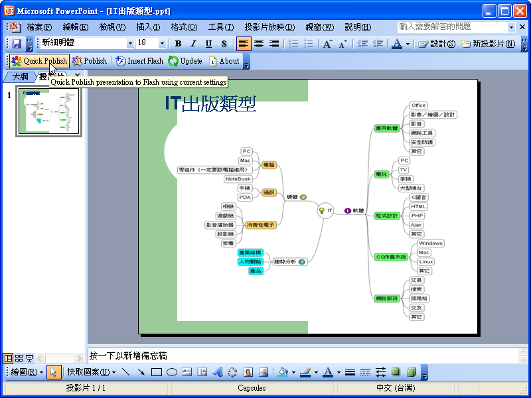Open the 投影片放映(D) menu
531x398 pixels.
pyautogui.click(x=269, y=27)
